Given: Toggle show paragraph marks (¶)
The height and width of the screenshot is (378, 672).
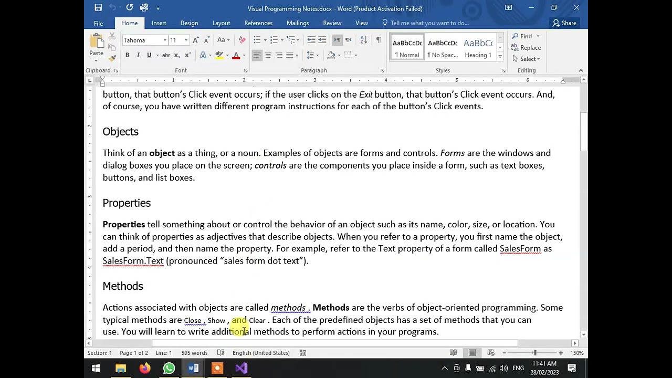Looking at the screenshot, I should point(379,40).
